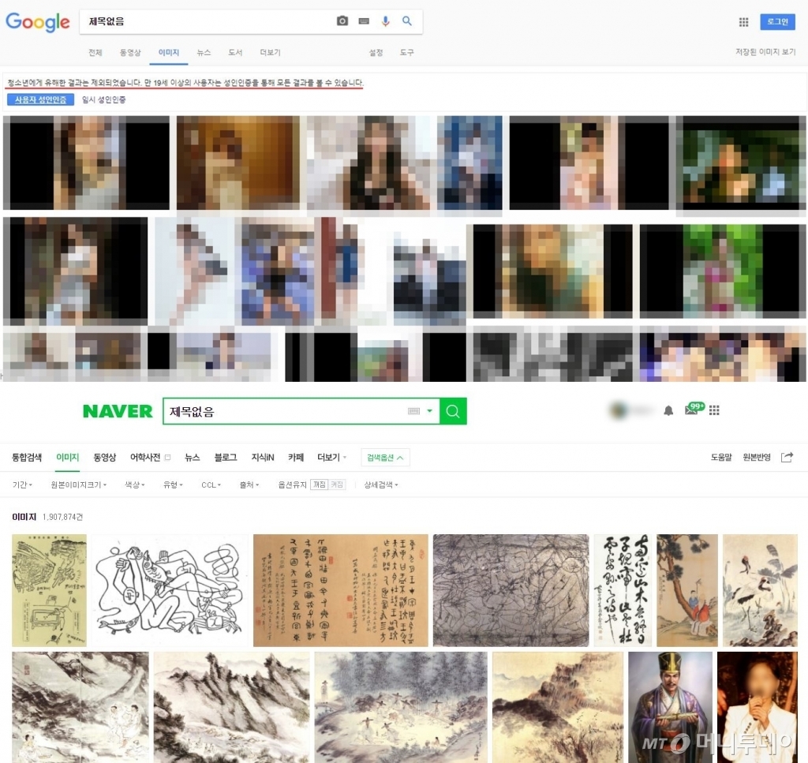Click the Google voice search microphone
The height and width of the screenshot is (763, 808).
pyautogui.click(x=385, y=21)
